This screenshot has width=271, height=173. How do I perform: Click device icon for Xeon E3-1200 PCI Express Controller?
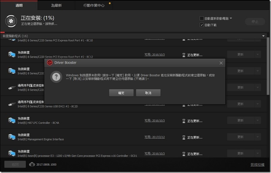12,153
